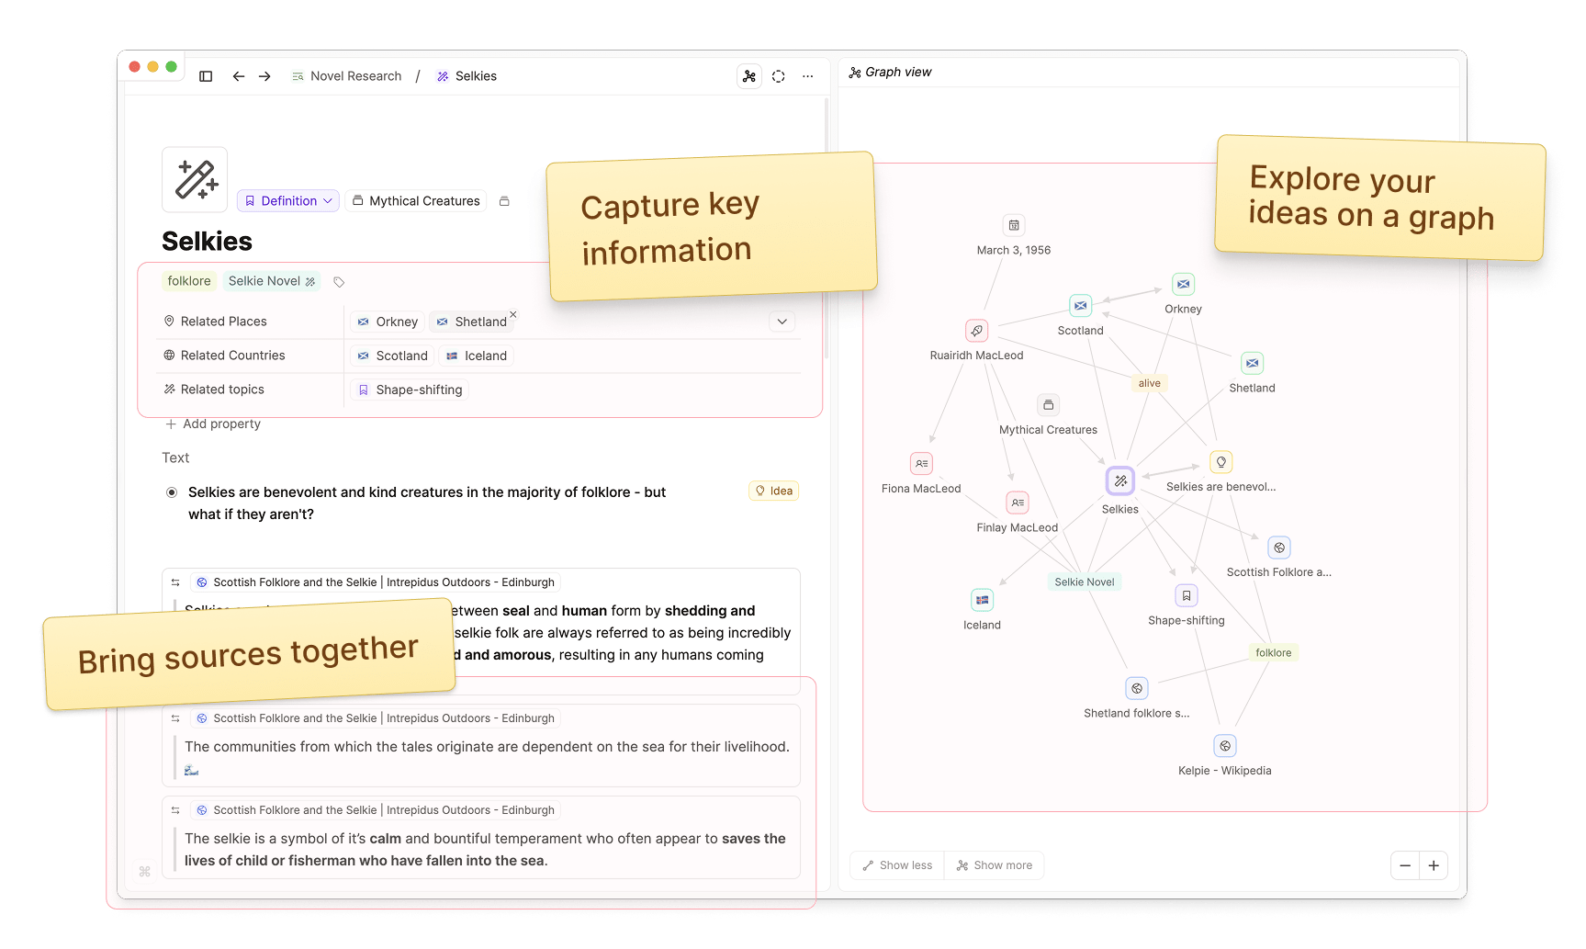The image size is (1586, 949).
Task: Expand the Related Places chevron
Action: click(x=782, y=322)
